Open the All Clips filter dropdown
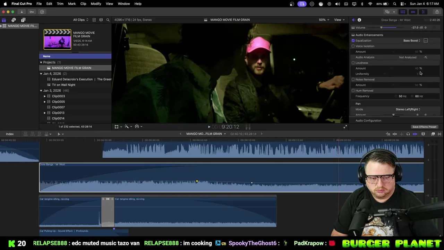This screenshot has width=444, height=250. pos(80,20)
